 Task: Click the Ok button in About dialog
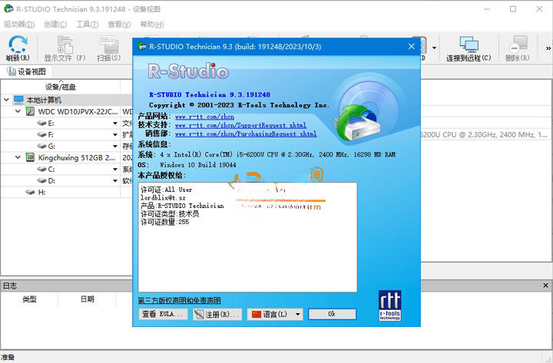332,314
